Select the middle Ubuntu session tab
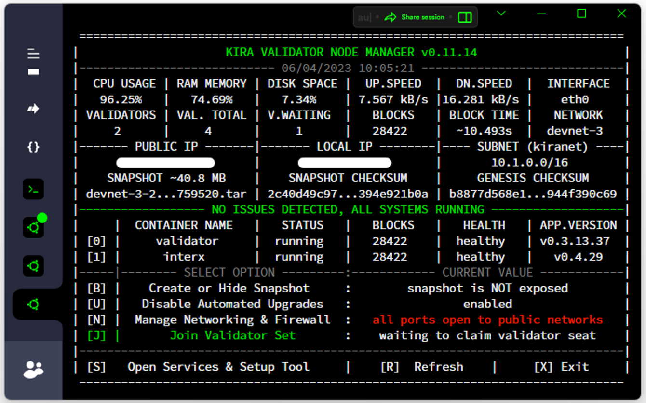This screenshot has width=646, height=403. point(33,266)
